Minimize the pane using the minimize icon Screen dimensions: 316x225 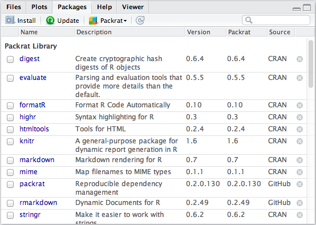point(296,9)
